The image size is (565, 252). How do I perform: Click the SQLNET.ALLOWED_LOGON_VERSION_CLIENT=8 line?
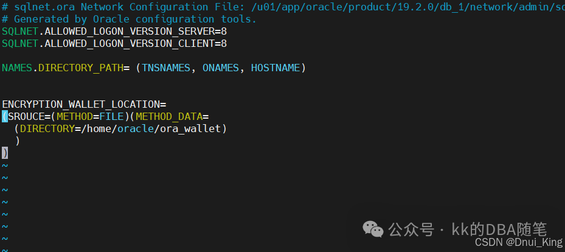(114, 44)
